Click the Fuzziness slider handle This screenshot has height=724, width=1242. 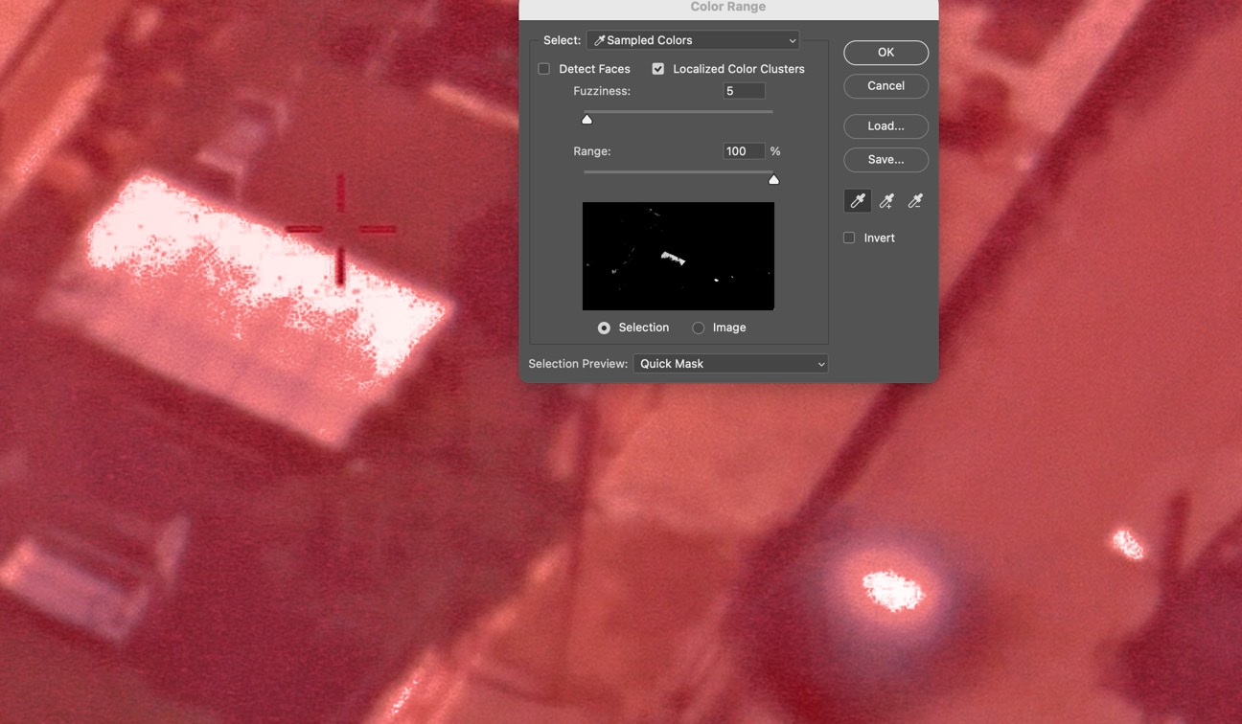click(x=587, y=119)
